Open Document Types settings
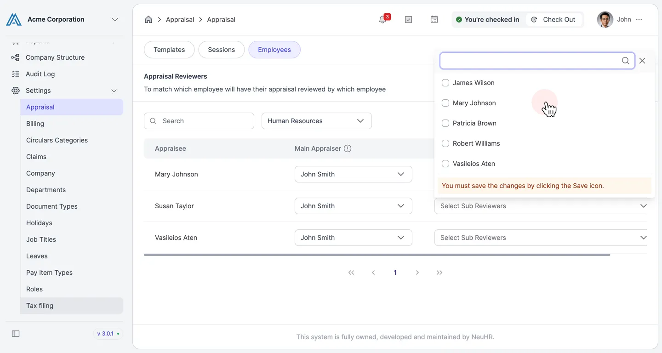Image resolution: width=662 pixels, height=353 pixels. (x=72, y=206)
